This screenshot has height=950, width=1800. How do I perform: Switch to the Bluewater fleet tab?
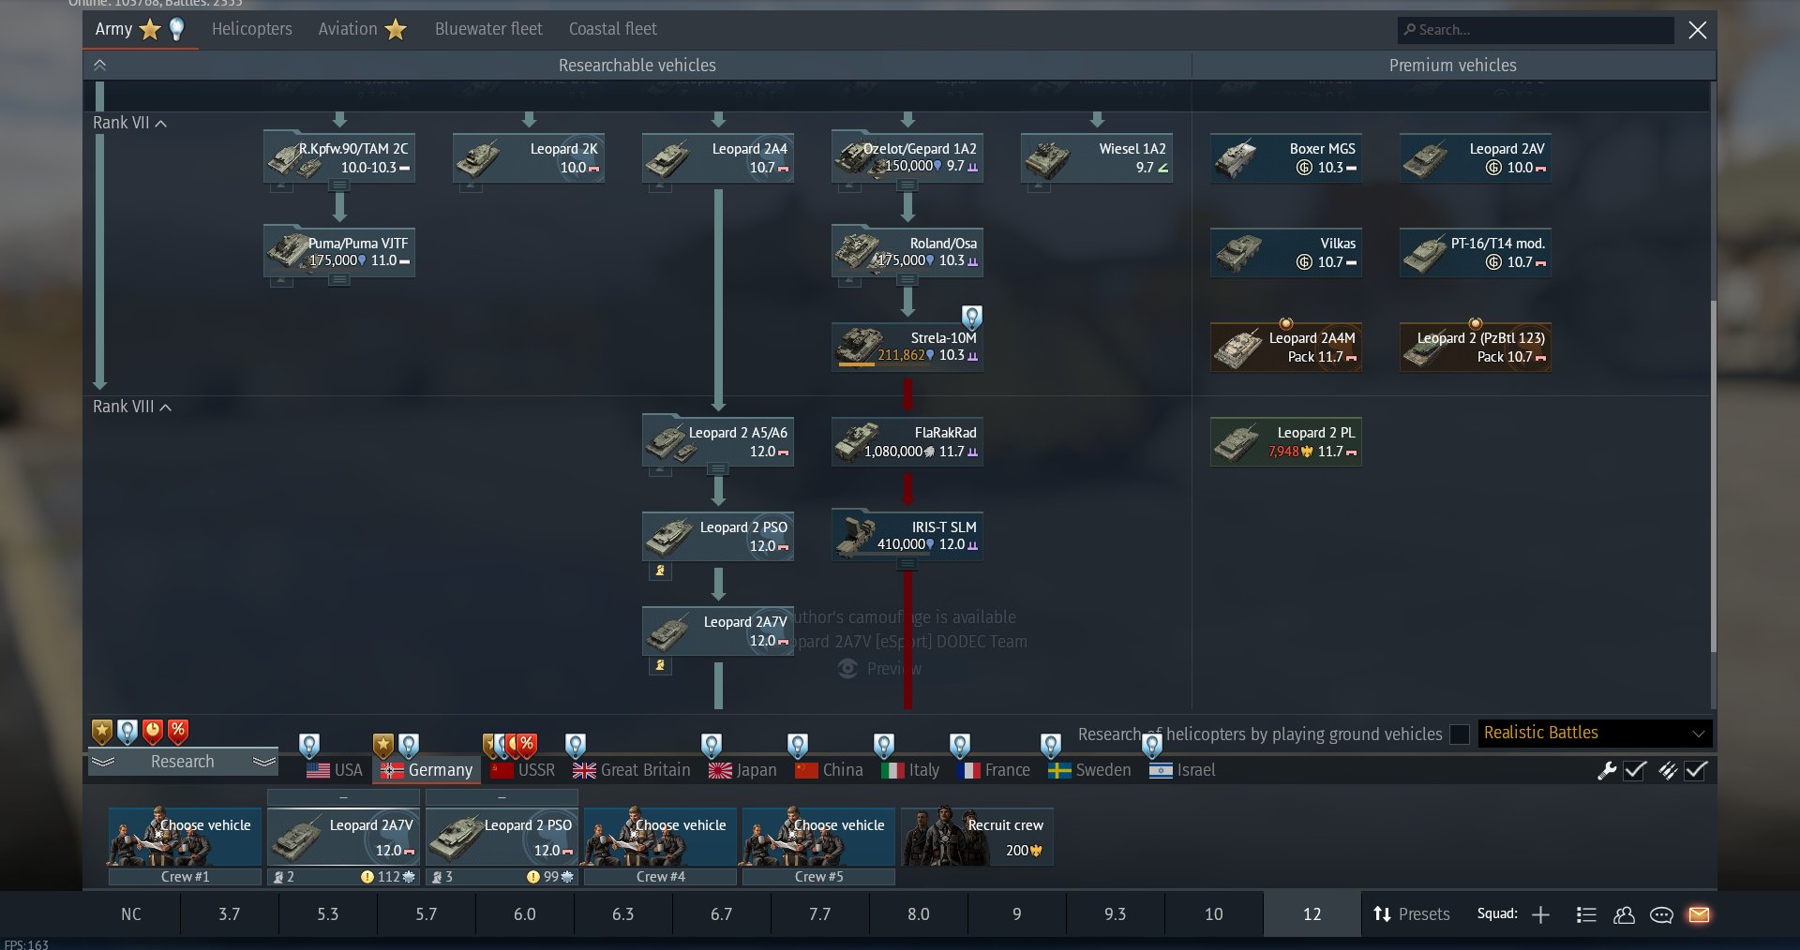[488, 29]
